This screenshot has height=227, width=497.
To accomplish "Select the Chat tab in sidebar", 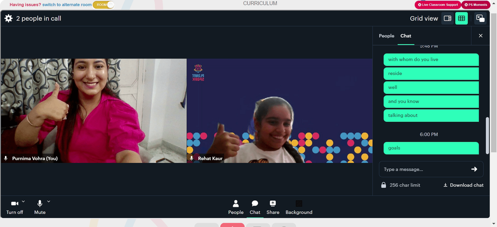I will 406,36.
